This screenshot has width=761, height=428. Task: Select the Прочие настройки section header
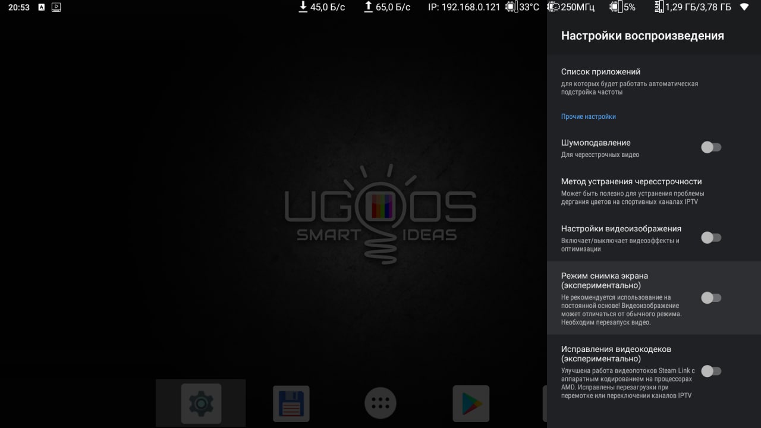pyautogui.click(x=589, y=117)
